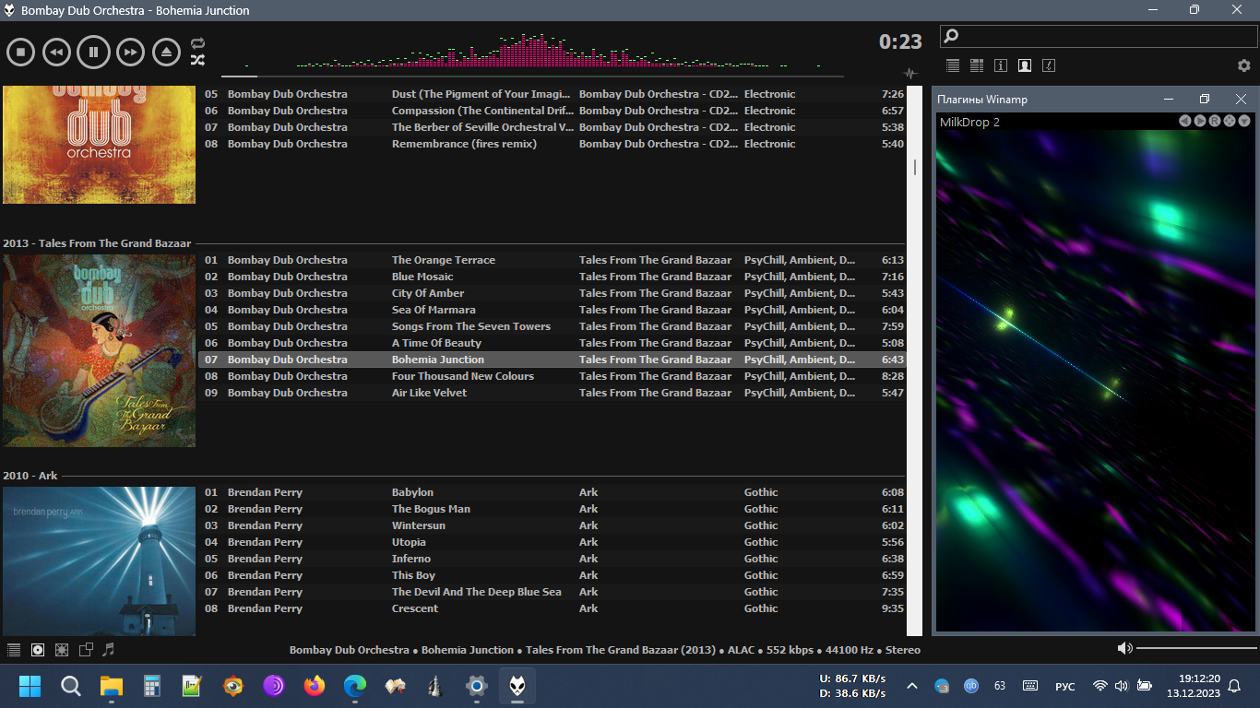Screen dimensions: 1260x708
Task: Click the music note icon in the bottom bar
Action: coord(109,650)
